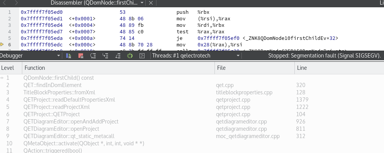The width and height of the screenshot is (384, 153).
Task: Click file cell qet.cpp
Action: (x=225, y=85)
